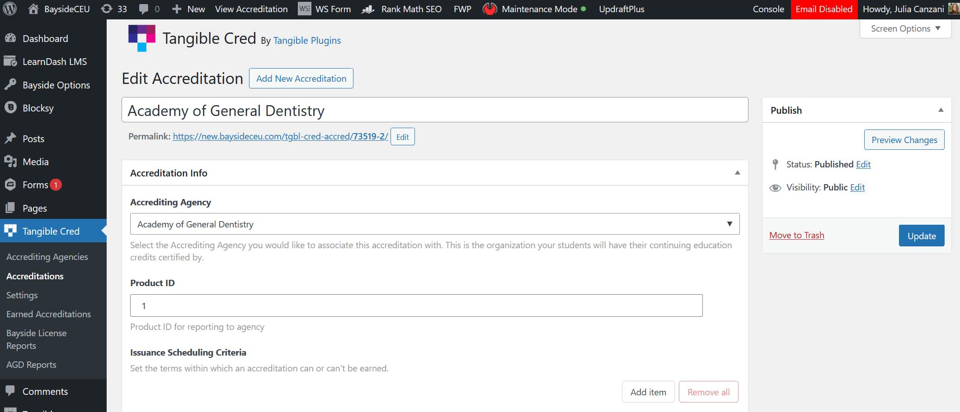Click the Forms notification badge
Viewport: 960px width, 412px height.
pos(56,185)
